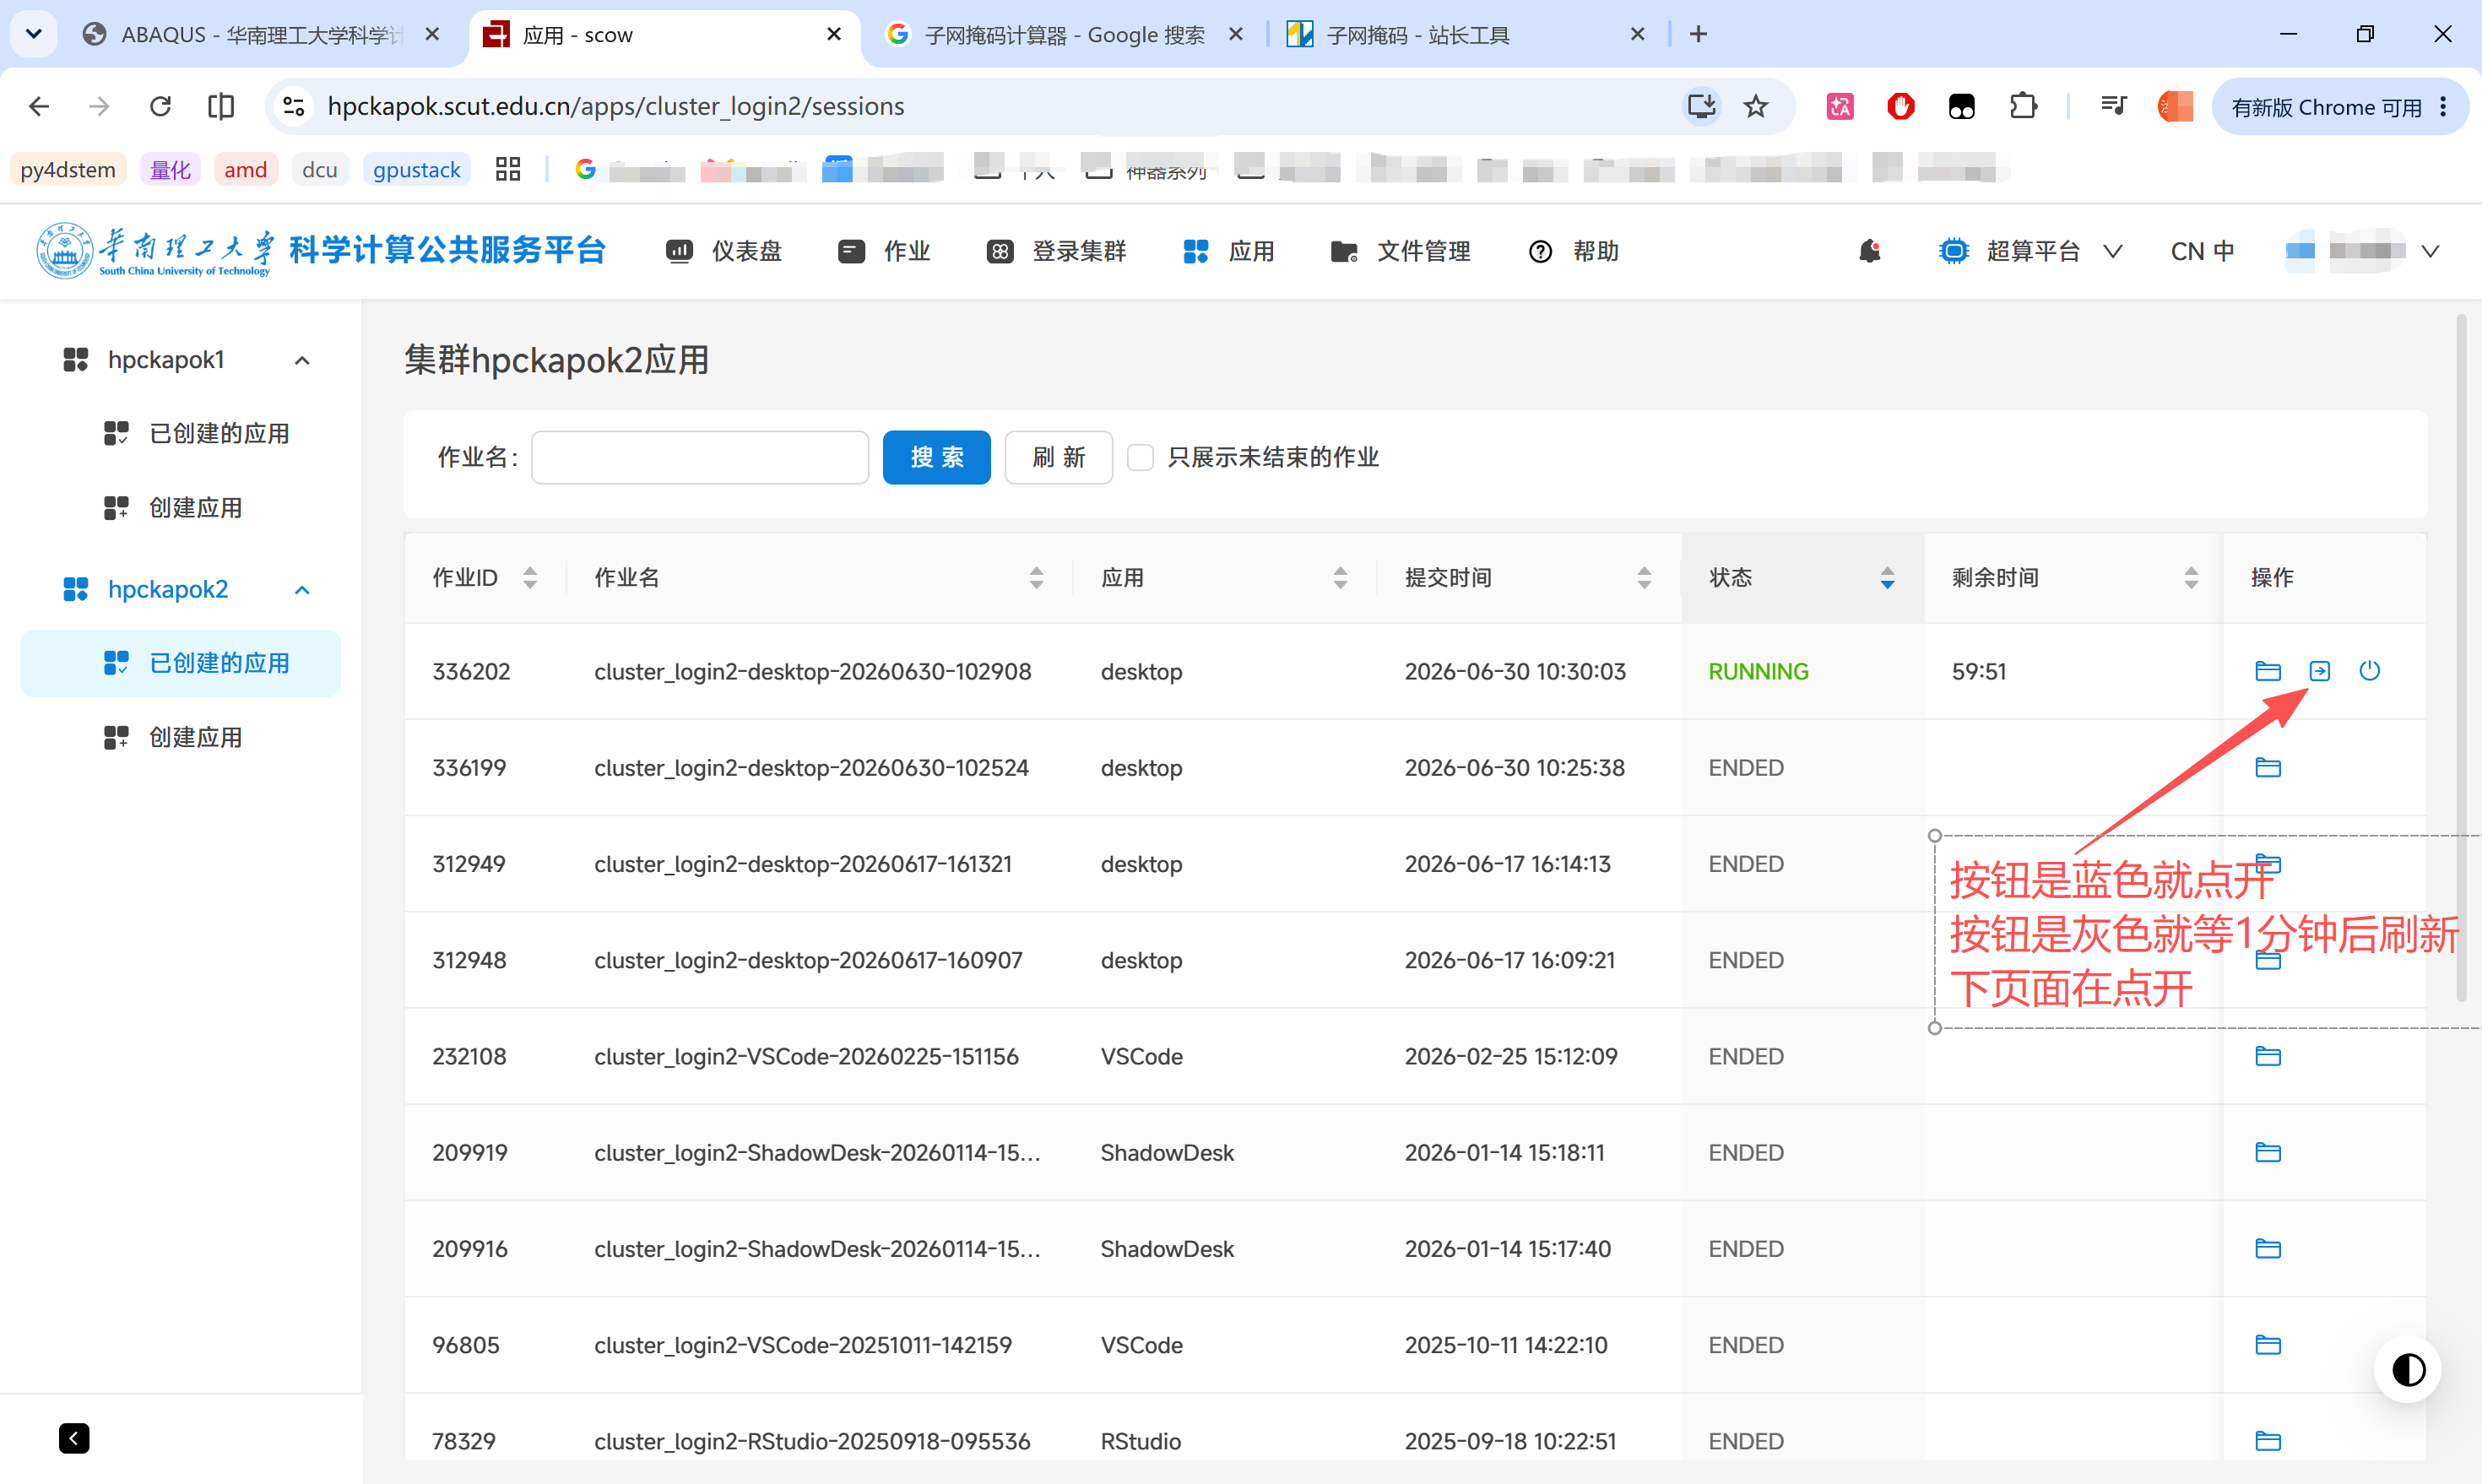Select 创建应用 under hpckapok2
2482x1484 pixels.
(181, 738)
